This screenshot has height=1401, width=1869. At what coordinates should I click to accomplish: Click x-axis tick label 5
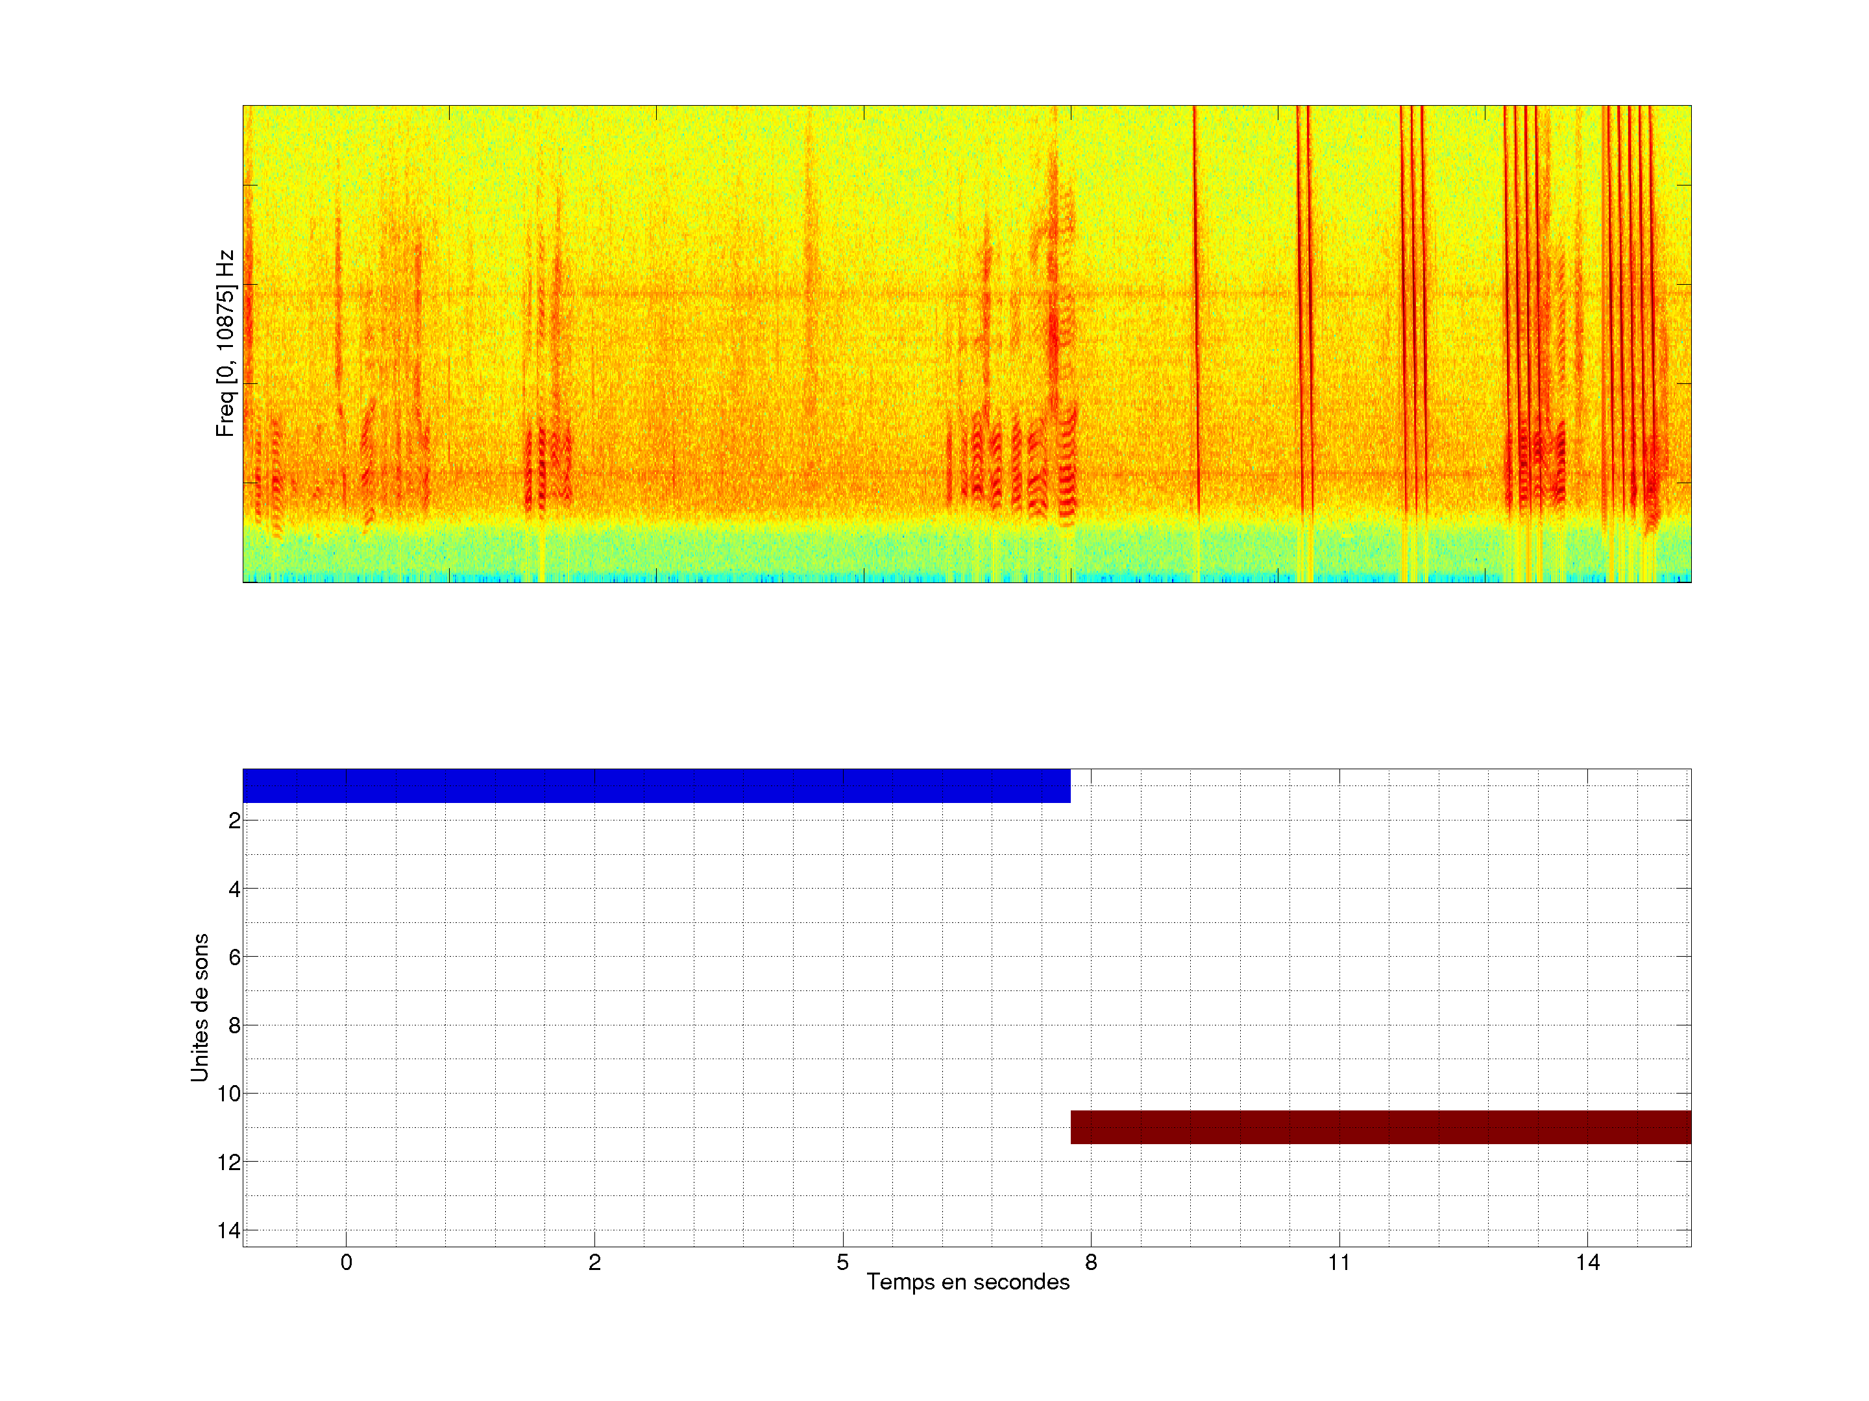pyautogui.click(x=842, y=1262)
